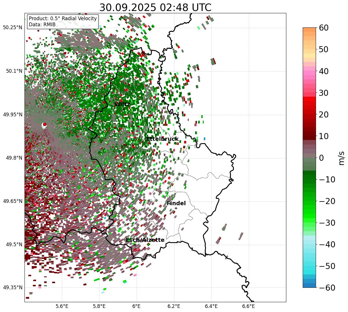The image size is (348, 312).
Task: Click the colorbar −60 tick label
Action: pos(327,288)
